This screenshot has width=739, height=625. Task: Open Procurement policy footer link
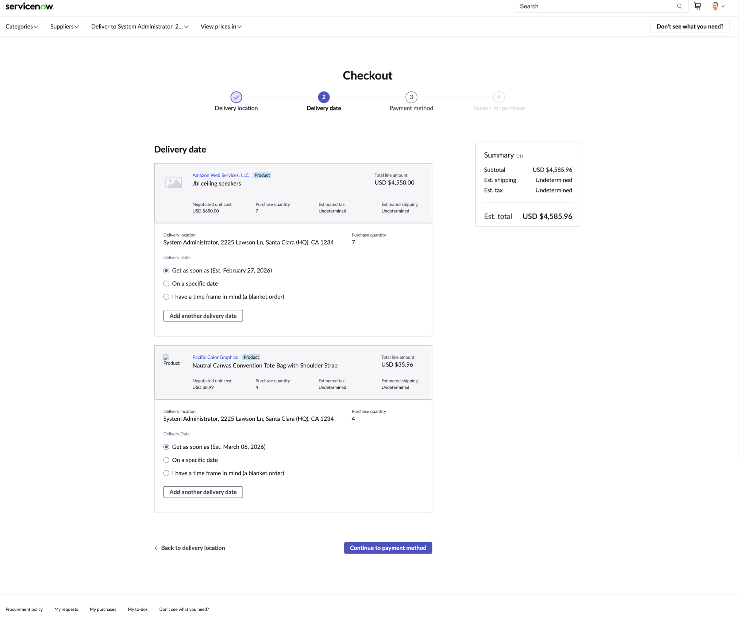(x=24, y=609)
